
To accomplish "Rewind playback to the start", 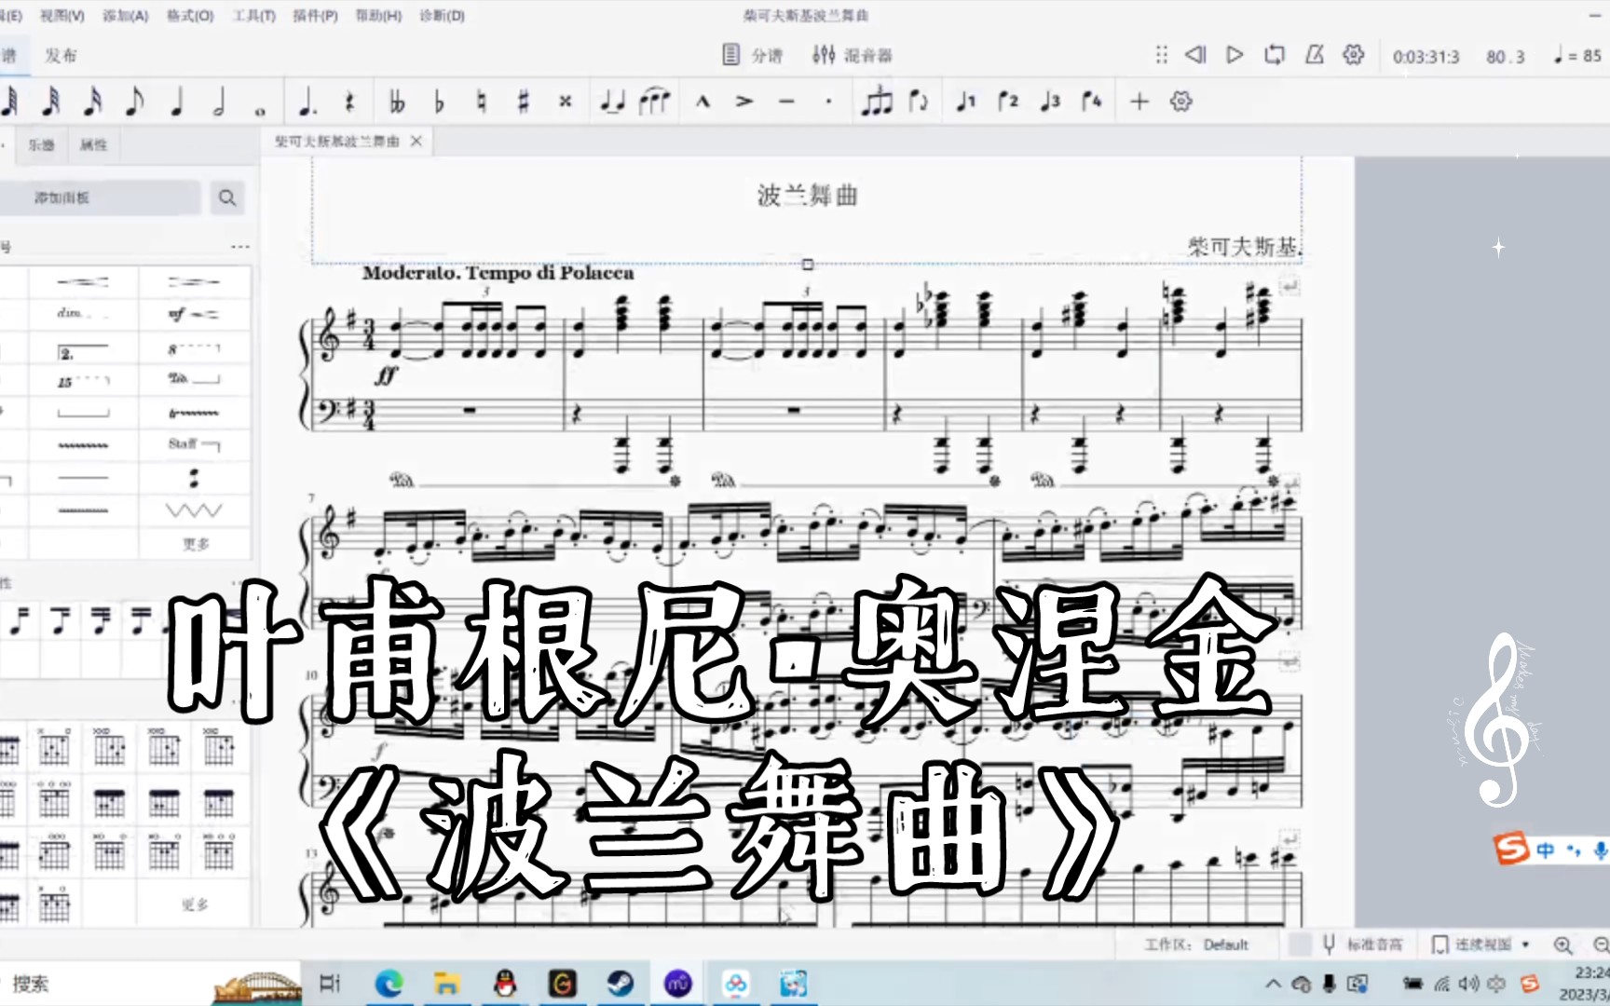I will [x=1195, y=55].
